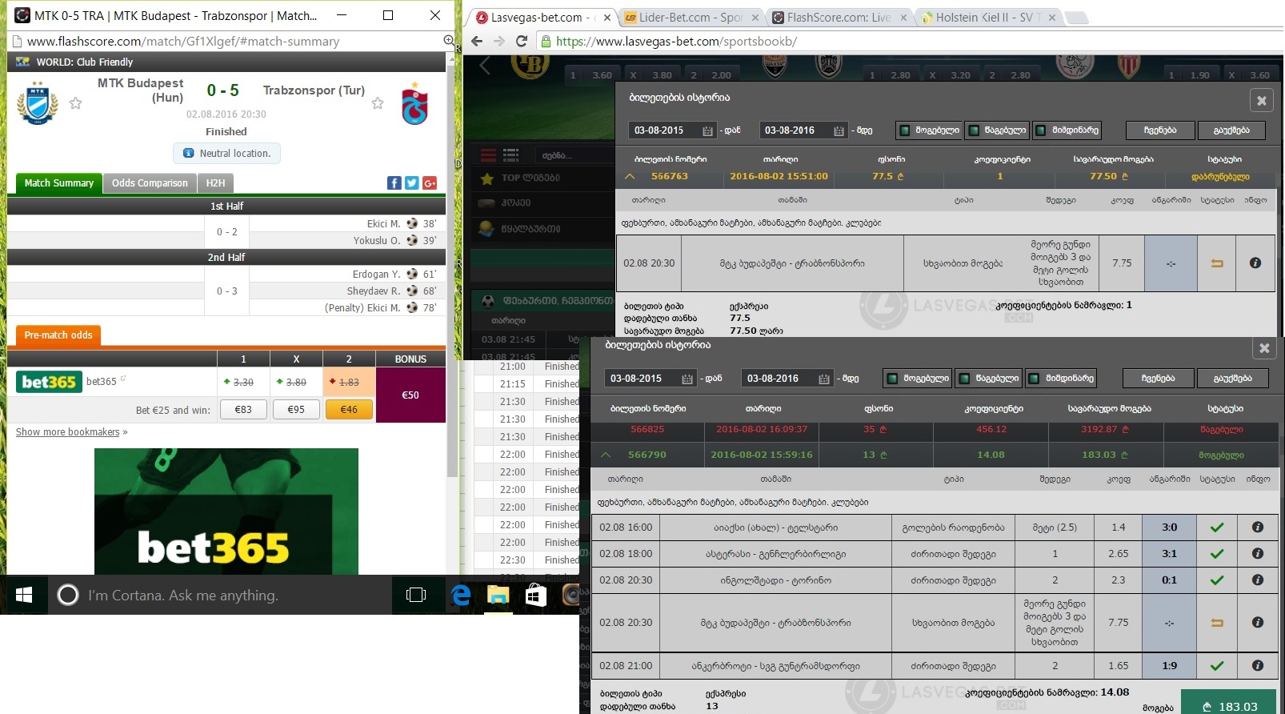This screenshot has width=1285, height=714.
Task: Click the orange return arrow in lower dialog's 7.75 row
Action: click(1217, 623)
